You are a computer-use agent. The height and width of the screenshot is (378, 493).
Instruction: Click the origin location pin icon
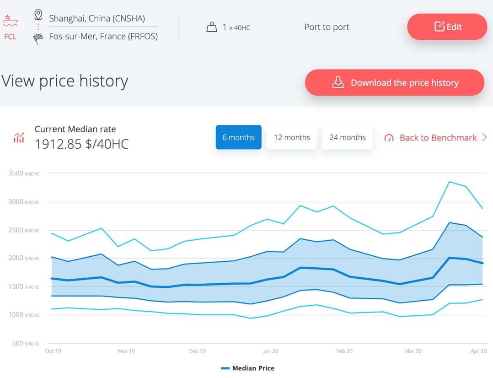(38, 15)
